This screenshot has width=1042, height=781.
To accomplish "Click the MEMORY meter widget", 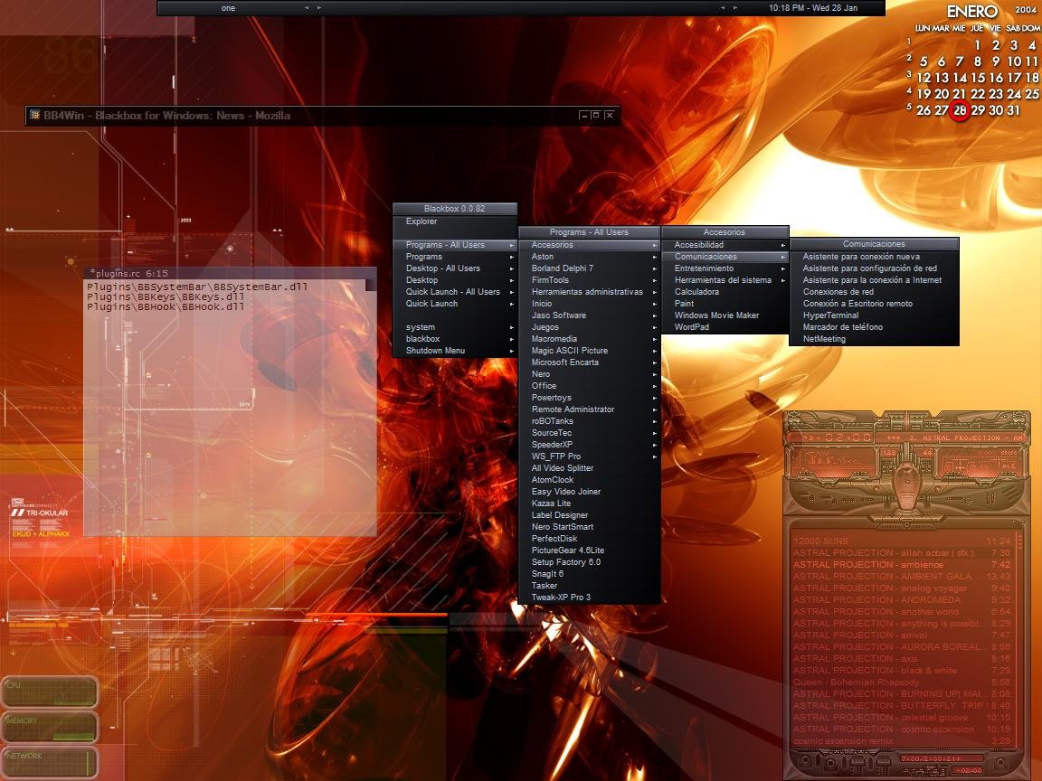I will pyautogui.click(x=49, y=727).
